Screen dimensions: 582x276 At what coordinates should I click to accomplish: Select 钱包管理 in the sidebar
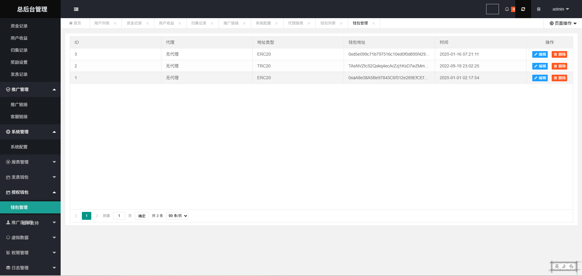(x=30, y=207)
